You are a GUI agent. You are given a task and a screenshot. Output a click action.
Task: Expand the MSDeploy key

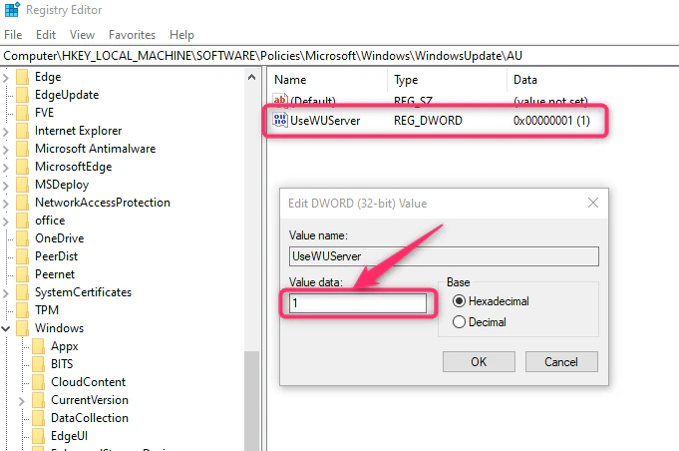click(6, 186)
